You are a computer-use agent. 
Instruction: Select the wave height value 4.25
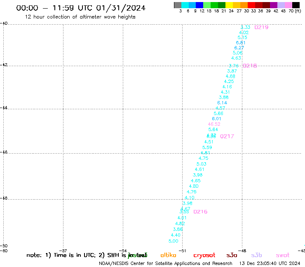tap(229, 81)
